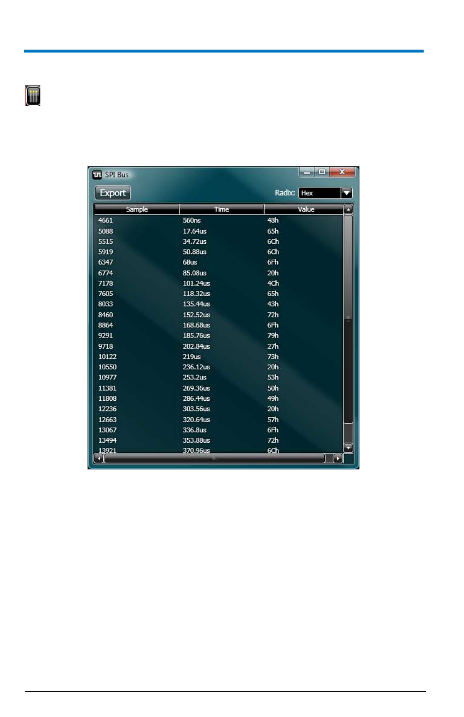The height and width of the screenshot is (717, 464).
Task: Select sample 10122 row
Action: 219,357
